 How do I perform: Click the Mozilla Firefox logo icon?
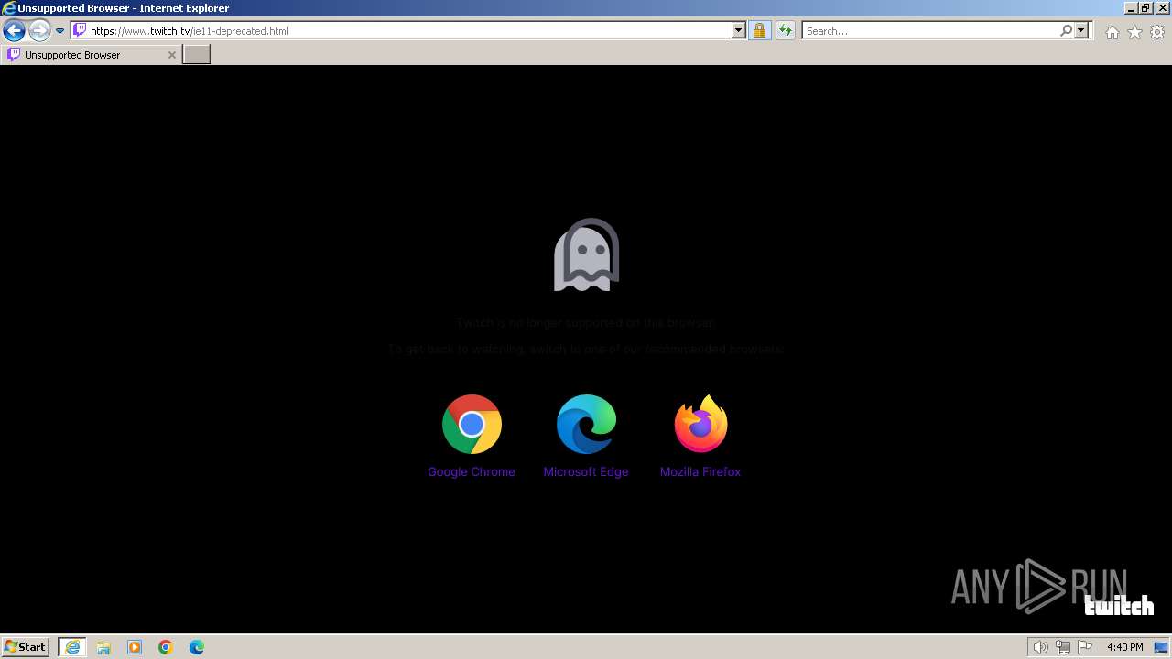pyautogui.click(x=700, y=424)
